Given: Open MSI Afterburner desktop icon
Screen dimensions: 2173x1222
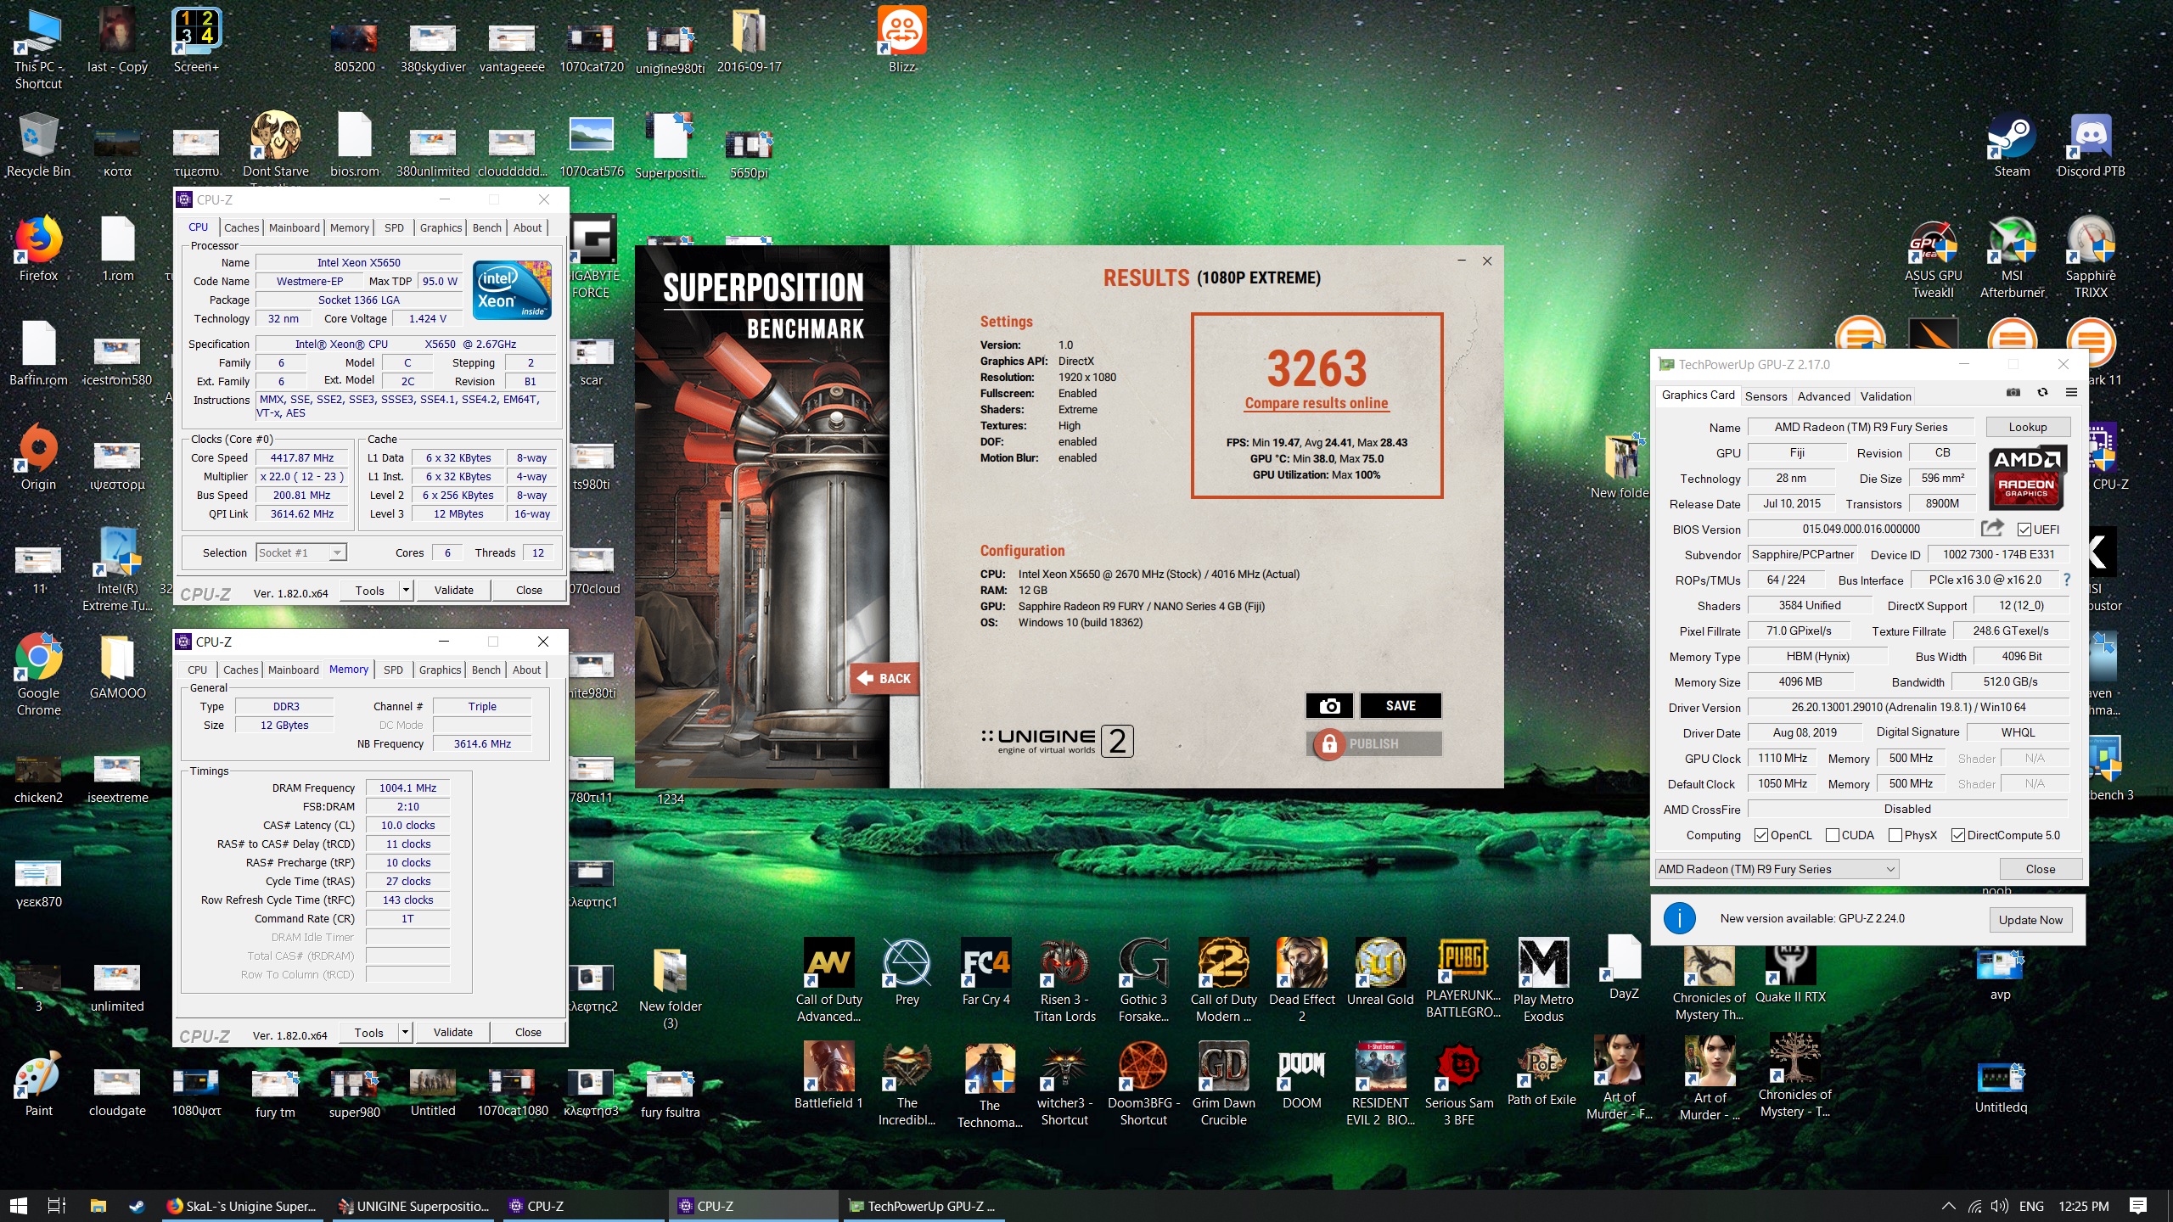Looking at the screenshot, I should (2012, 259).
